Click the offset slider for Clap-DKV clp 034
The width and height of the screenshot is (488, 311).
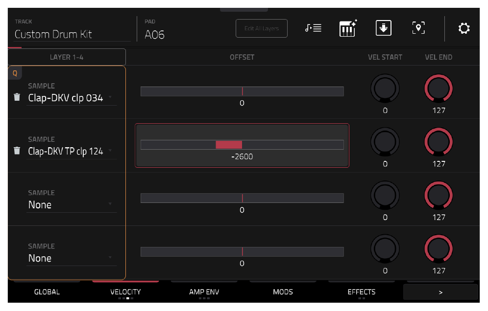click(242, 91)
